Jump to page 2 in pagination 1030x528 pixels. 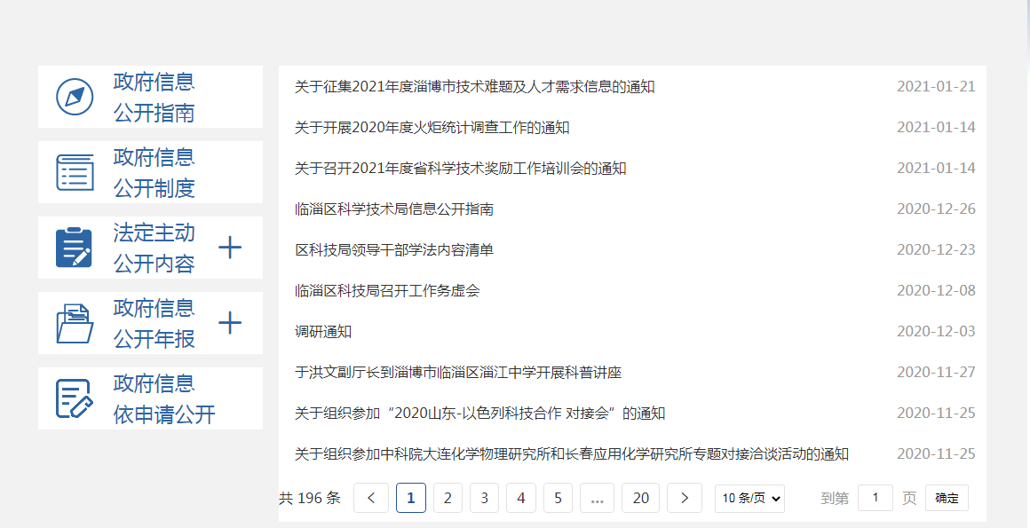pyautogui.click(x=448, y=498)
